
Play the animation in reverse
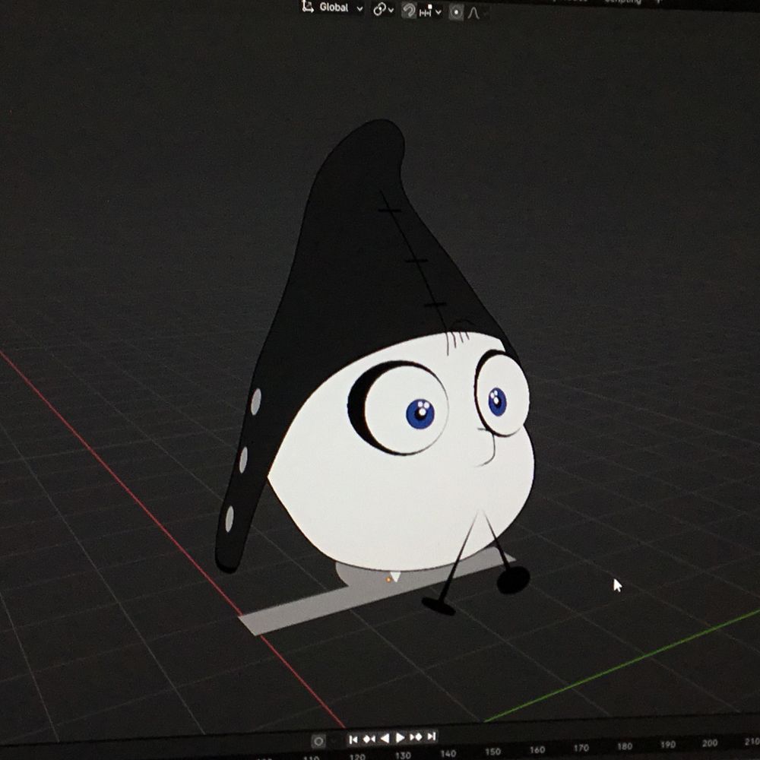(x=385, y=738)
